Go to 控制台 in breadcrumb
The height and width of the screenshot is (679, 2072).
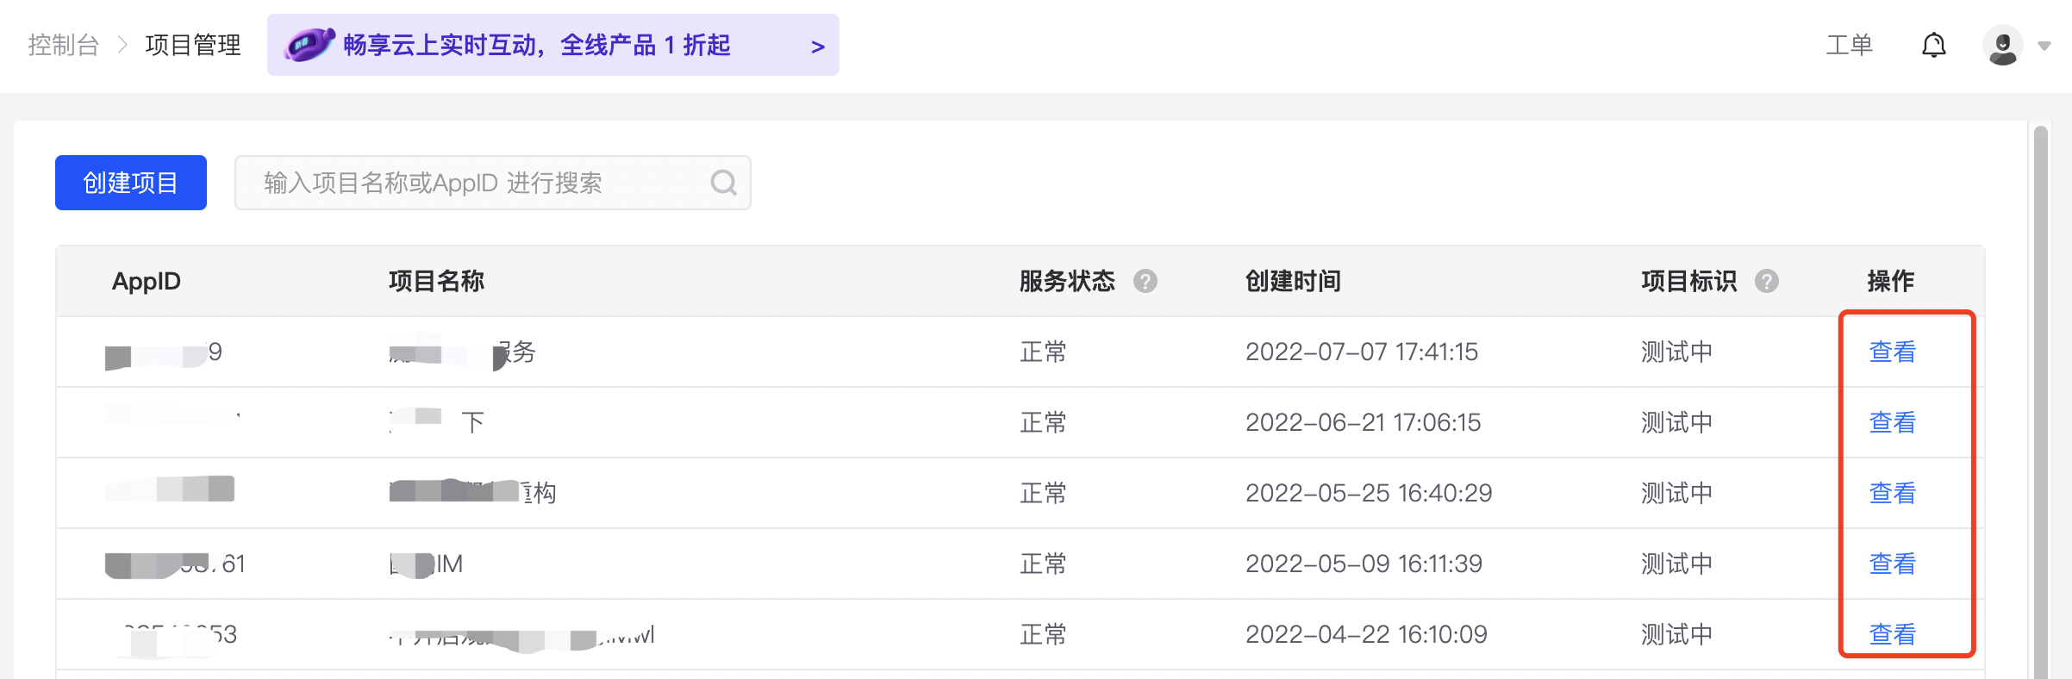pyautogui.click(x=64, y=45)
